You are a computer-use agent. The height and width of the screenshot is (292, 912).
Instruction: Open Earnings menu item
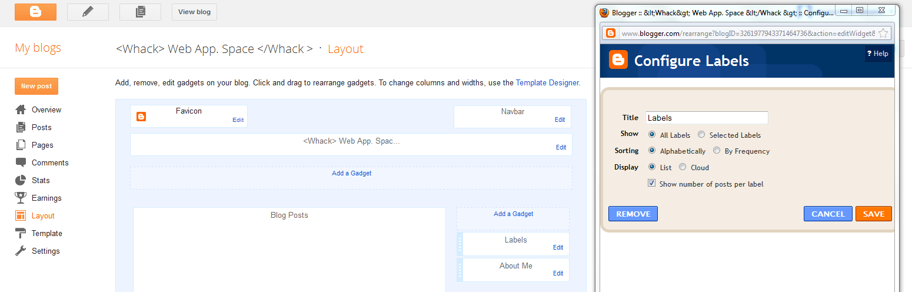[x=46, y=198]
